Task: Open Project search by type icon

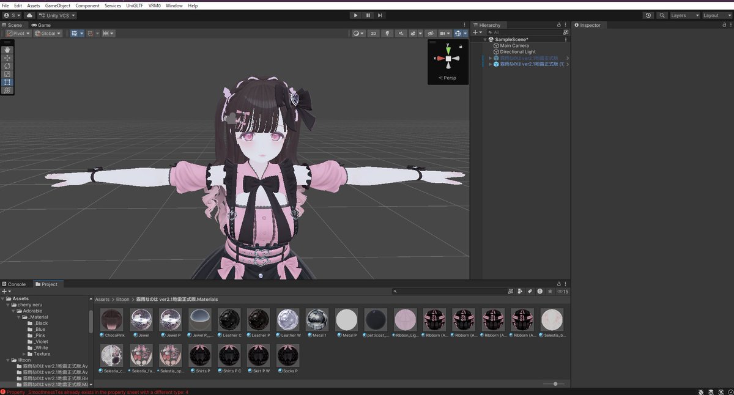Action: click(x=519, y=292)
